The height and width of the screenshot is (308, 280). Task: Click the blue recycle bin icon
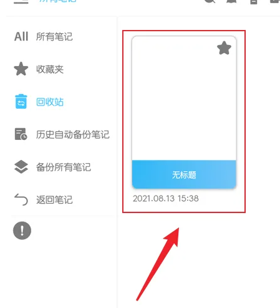(21, 101)
